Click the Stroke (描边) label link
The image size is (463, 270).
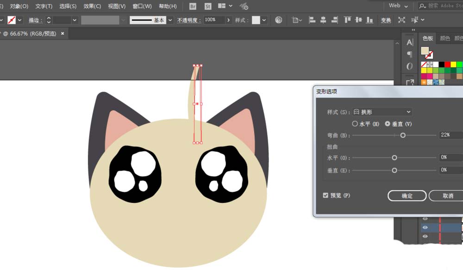pyautogui.click(x=36, y=20)
